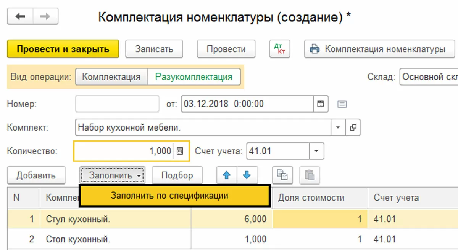Choose Заполнить по спецификации menu item
458x250 pixels.
click(x=174, y=196)
